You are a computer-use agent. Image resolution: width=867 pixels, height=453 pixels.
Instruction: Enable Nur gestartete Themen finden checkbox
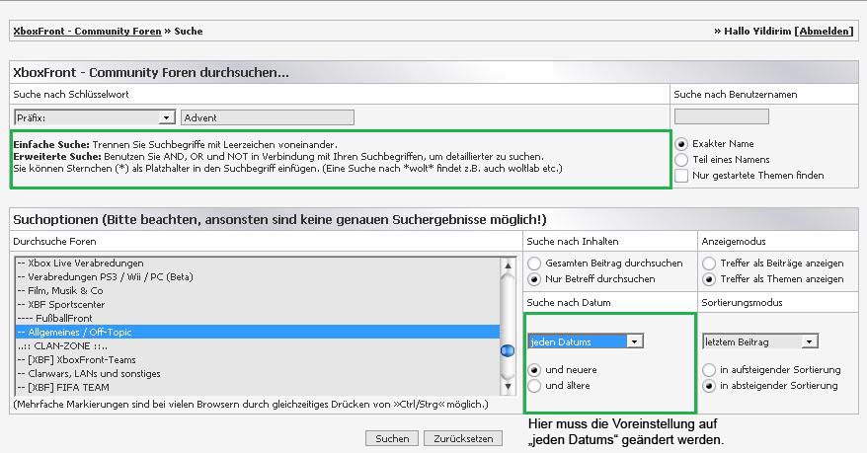point(681,176)
